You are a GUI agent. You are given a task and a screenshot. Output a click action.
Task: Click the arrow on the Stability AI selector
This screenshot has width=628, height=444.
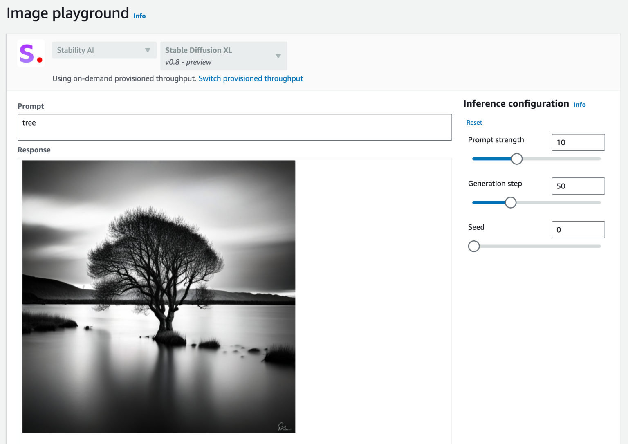148,50
